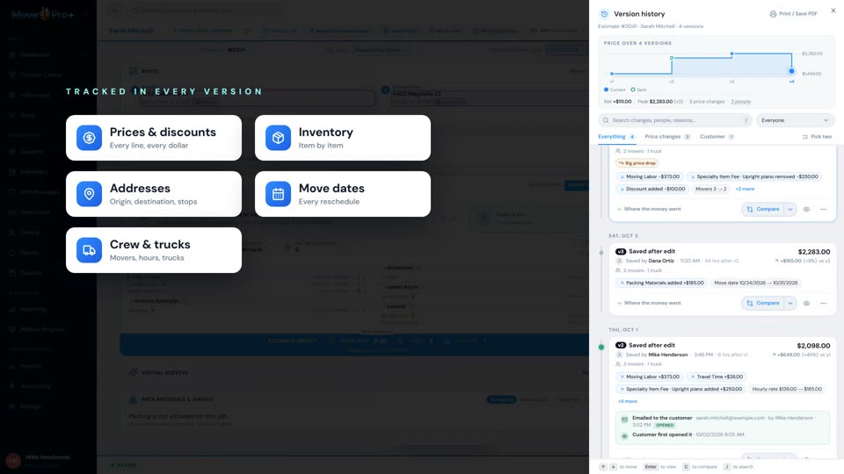Image resolution: width=844 pixels, height=474 pixels.
Task: Click the eye preview icon in v3 card
Action: coord(806,303)
